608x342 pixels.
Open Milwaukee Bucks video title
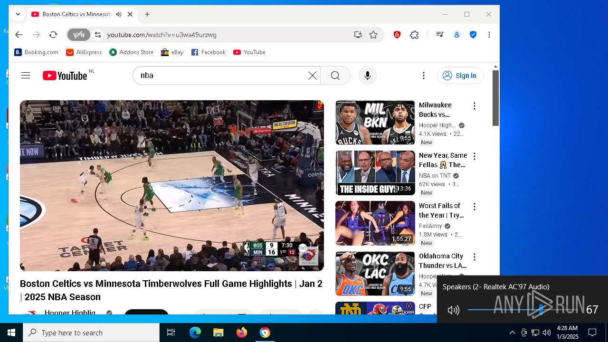pyautogui.click(x=435, y=110)
